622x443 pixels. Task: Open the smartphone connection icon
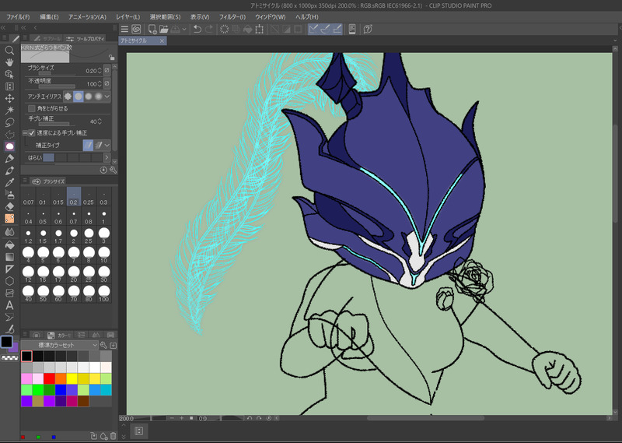click(352, 29)
